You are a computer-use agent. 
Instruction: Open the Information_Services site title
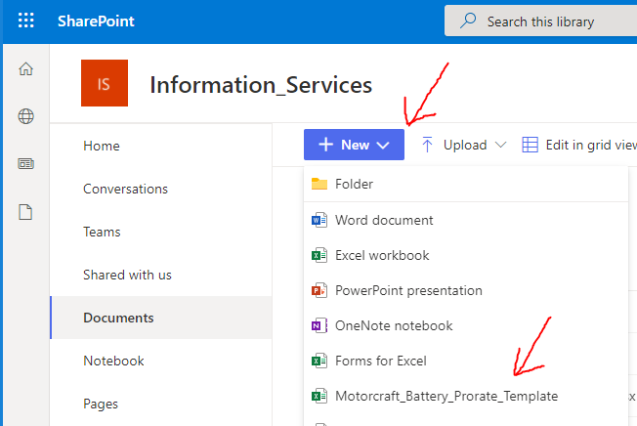[x=261, y=85]
